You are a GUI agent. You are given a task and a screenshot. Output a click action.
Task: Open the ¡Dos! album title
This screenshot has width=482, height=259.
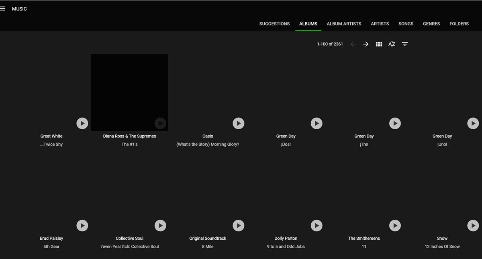286,144
